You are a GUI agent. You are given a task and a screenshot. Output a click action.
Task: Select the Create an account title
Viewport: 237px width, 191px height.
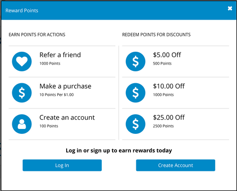67,118
